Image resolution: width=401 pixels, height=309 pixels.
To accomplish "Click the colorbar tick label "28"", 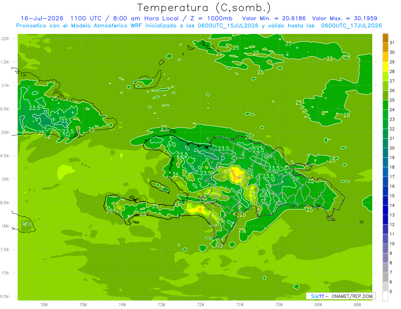I will coord(392,71).
